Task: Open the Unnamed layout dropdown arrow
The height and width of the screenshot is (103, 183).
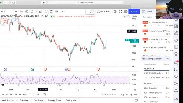Action: click(111, 11)
